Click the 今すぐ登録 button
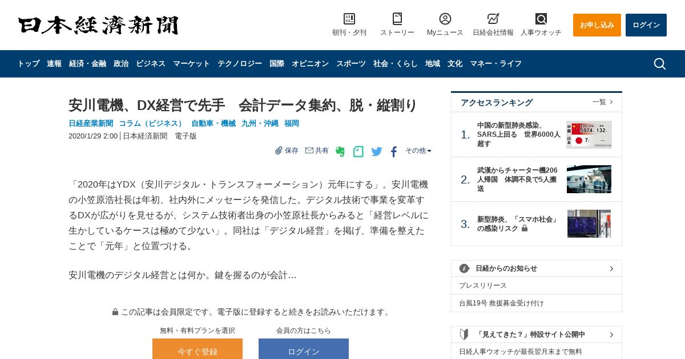This screenshot has height=359, width=685. point(198,349)
